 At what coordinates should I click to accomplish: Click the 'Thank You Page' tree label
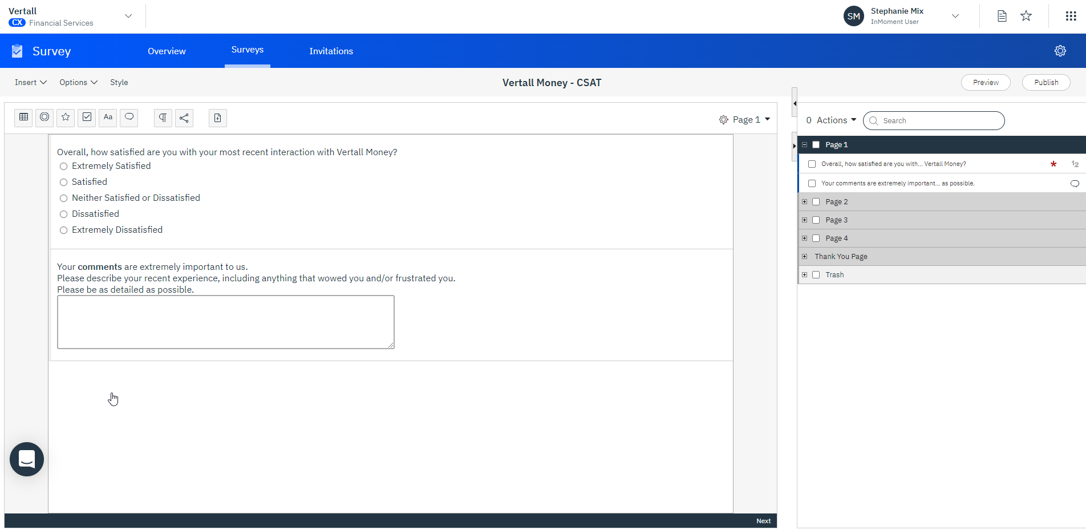pyautogui.click(x=841, y=257)
